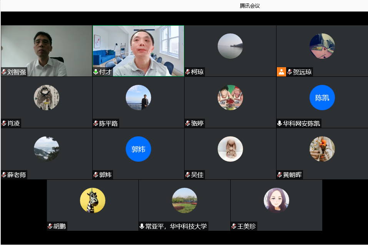Click the green active microphone icon beside 付才
This screenshot has width=368, height=245.
click(96, 72)
